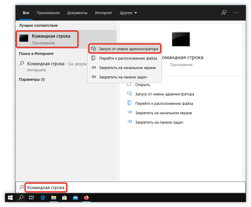Switch to the Приложения tab
The width and height of the screenshot is (251, 207).
coord(48,13)
